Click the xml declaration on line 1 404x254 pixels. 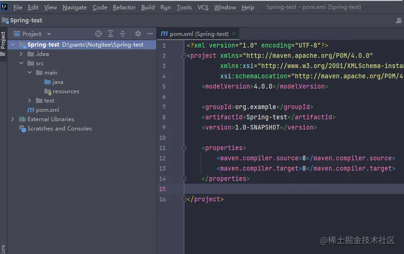pyautogui.click(x=258, y=45)
